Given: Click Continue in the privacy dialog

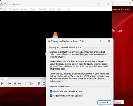Looking at the screenshot, I should click(104, 103).
